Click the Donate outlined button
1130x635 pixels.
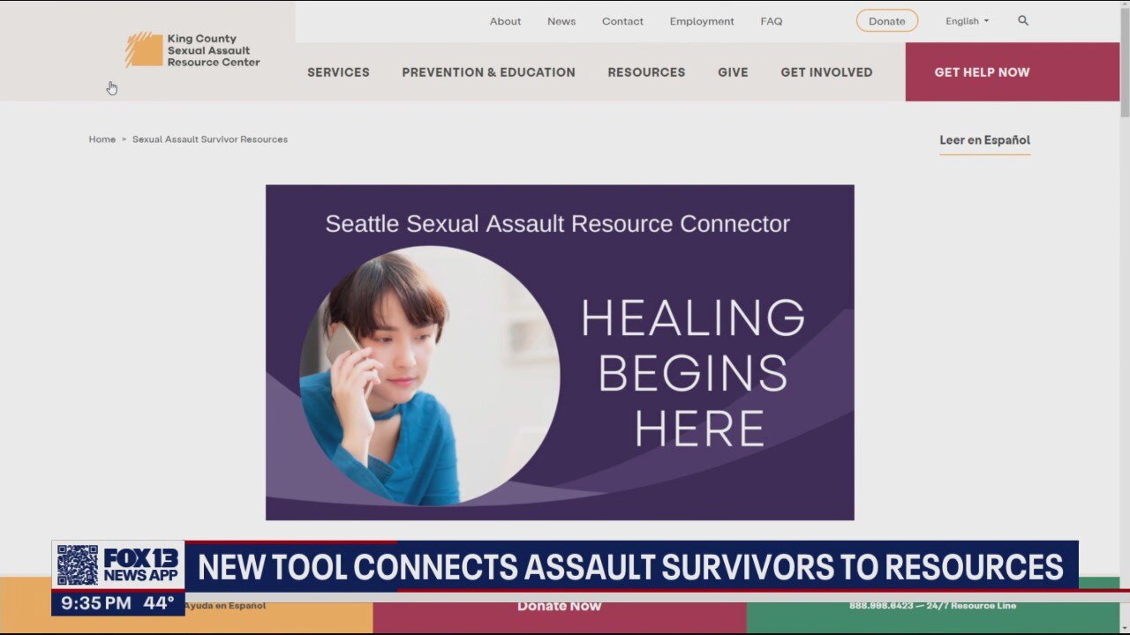[886, 21]
